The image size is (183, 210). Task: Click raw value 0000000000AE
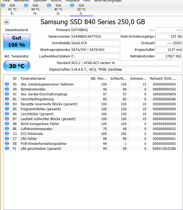[164, 99]
